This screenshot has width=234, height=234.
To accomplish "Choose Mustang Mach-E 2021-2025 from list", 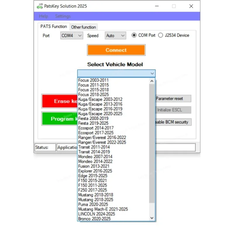I will click(x=113, y=209).
